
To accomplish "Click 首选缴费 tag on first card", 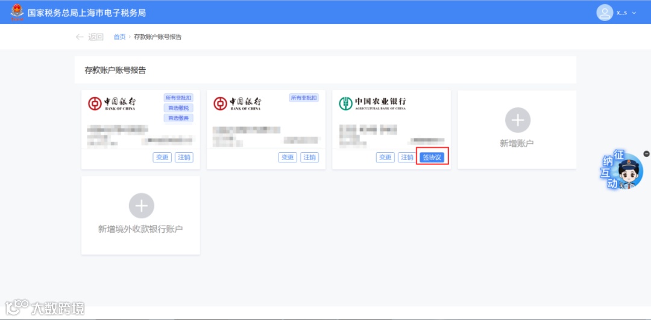I will coord(178,118).
